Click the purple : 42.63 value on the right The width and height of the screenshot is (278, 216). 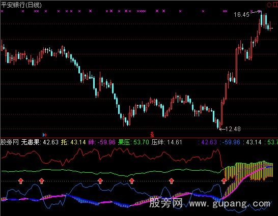coord(207,142)
